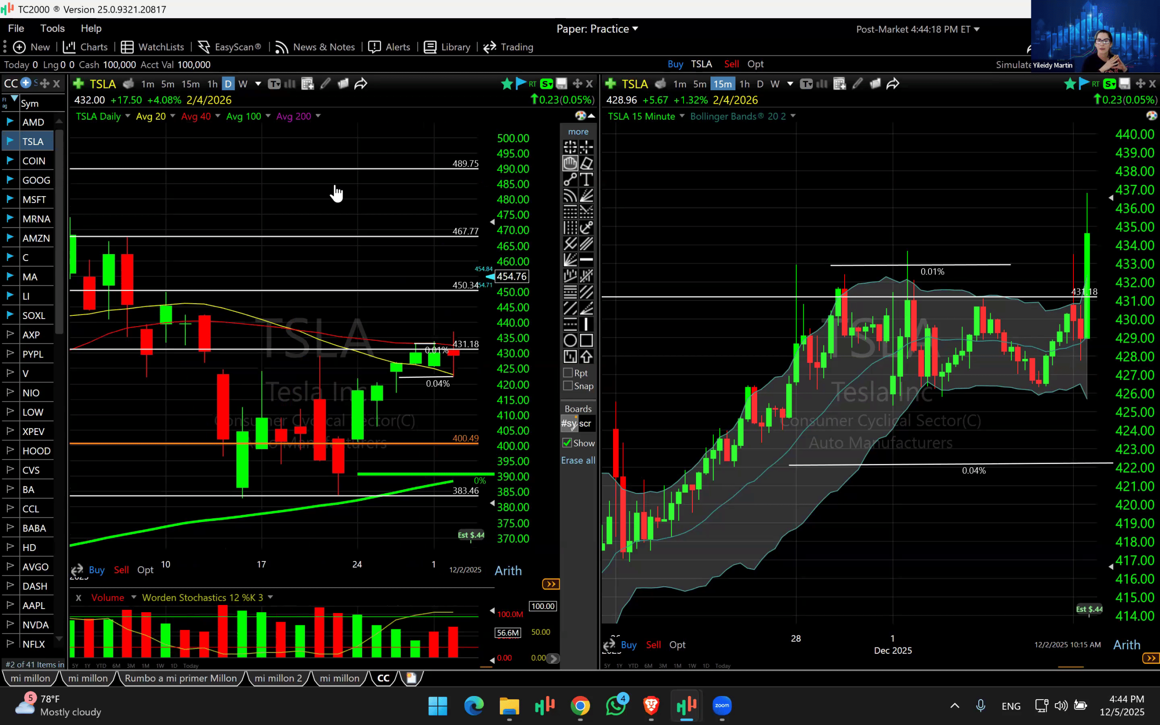Screen dimensions: 1160x725
Task: Enable the Rpt checkbox
Action: pos(568,372)
